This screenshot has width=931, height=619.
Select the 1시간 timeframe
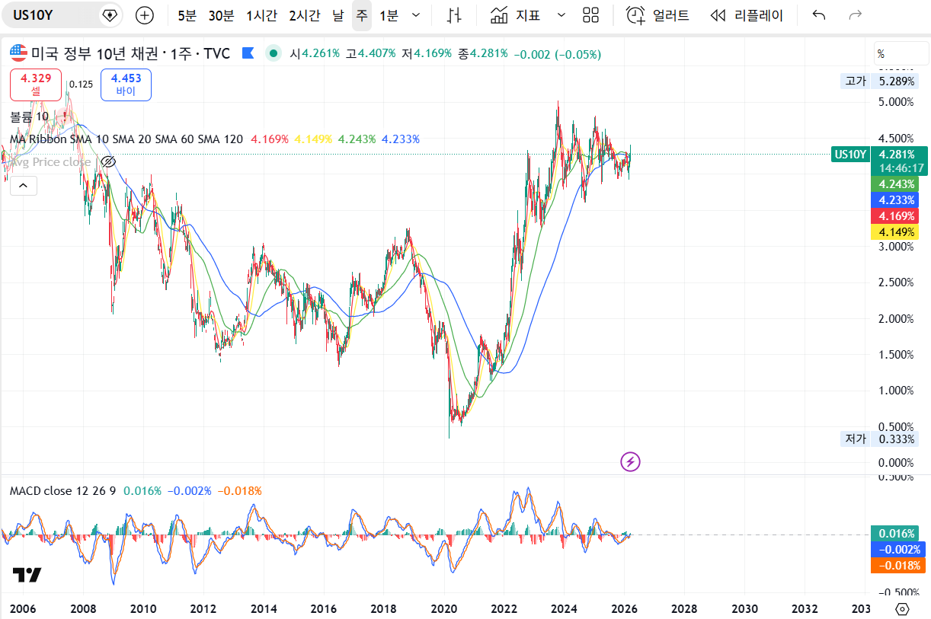click(261, 15)
